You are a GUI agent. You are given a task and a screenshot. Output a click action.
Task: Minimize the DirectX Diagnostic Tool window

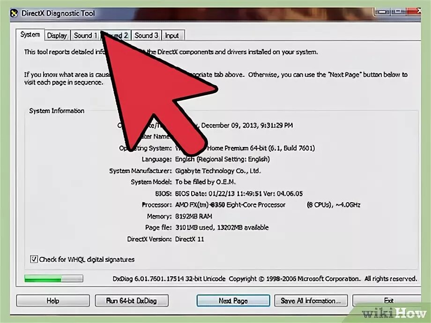coord(382,12)
